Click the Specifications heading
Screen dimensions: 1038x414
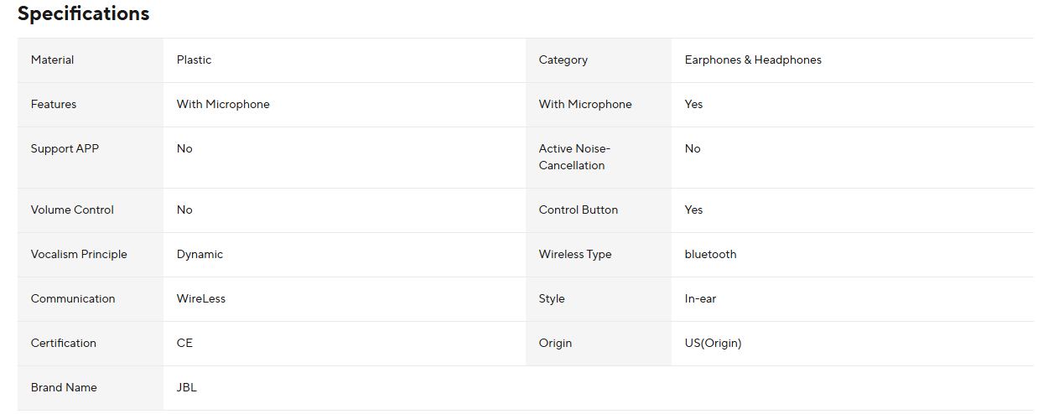[x=83, y=14]
